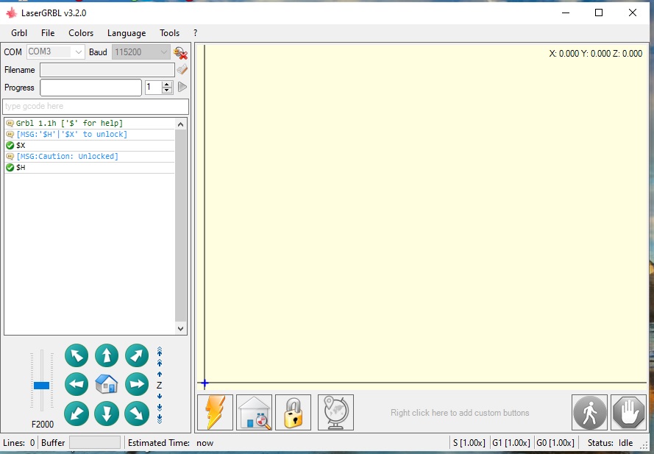Increase the repeat count spinner
The width and height of the screenshot is (654, 454).
167,85
